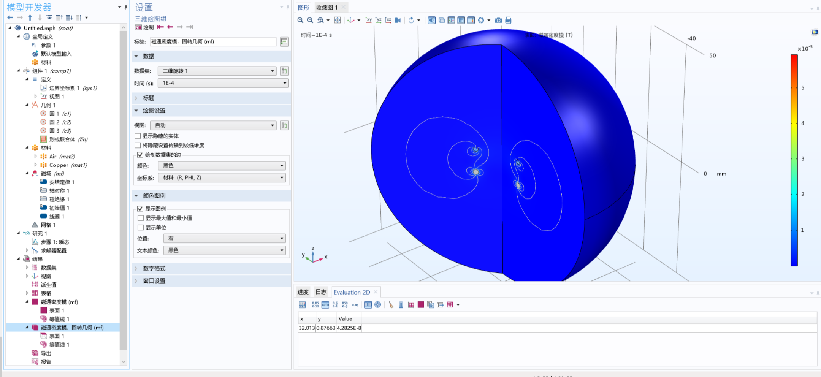This screenshot has width=821, height=377.
Task: Switch to the XY plane view
Action: pos(369,20)
